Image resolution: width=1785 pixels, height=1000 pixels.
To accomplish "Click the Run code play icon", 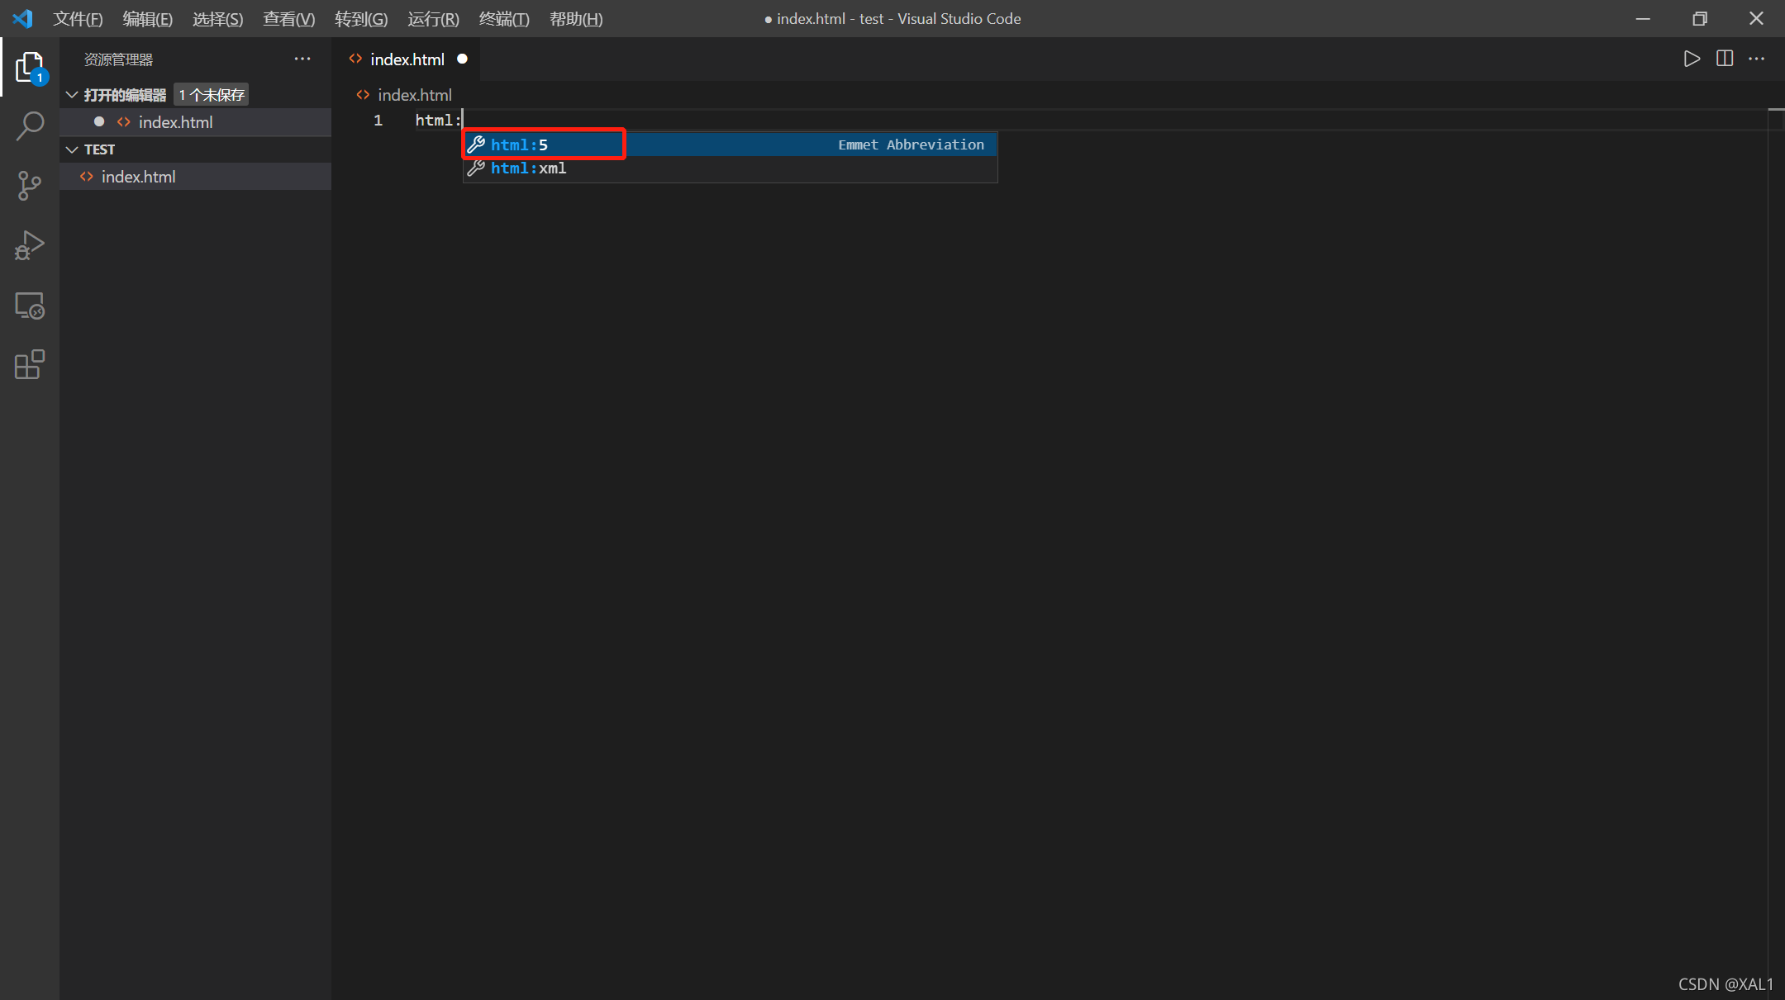I will point(1692,59).
